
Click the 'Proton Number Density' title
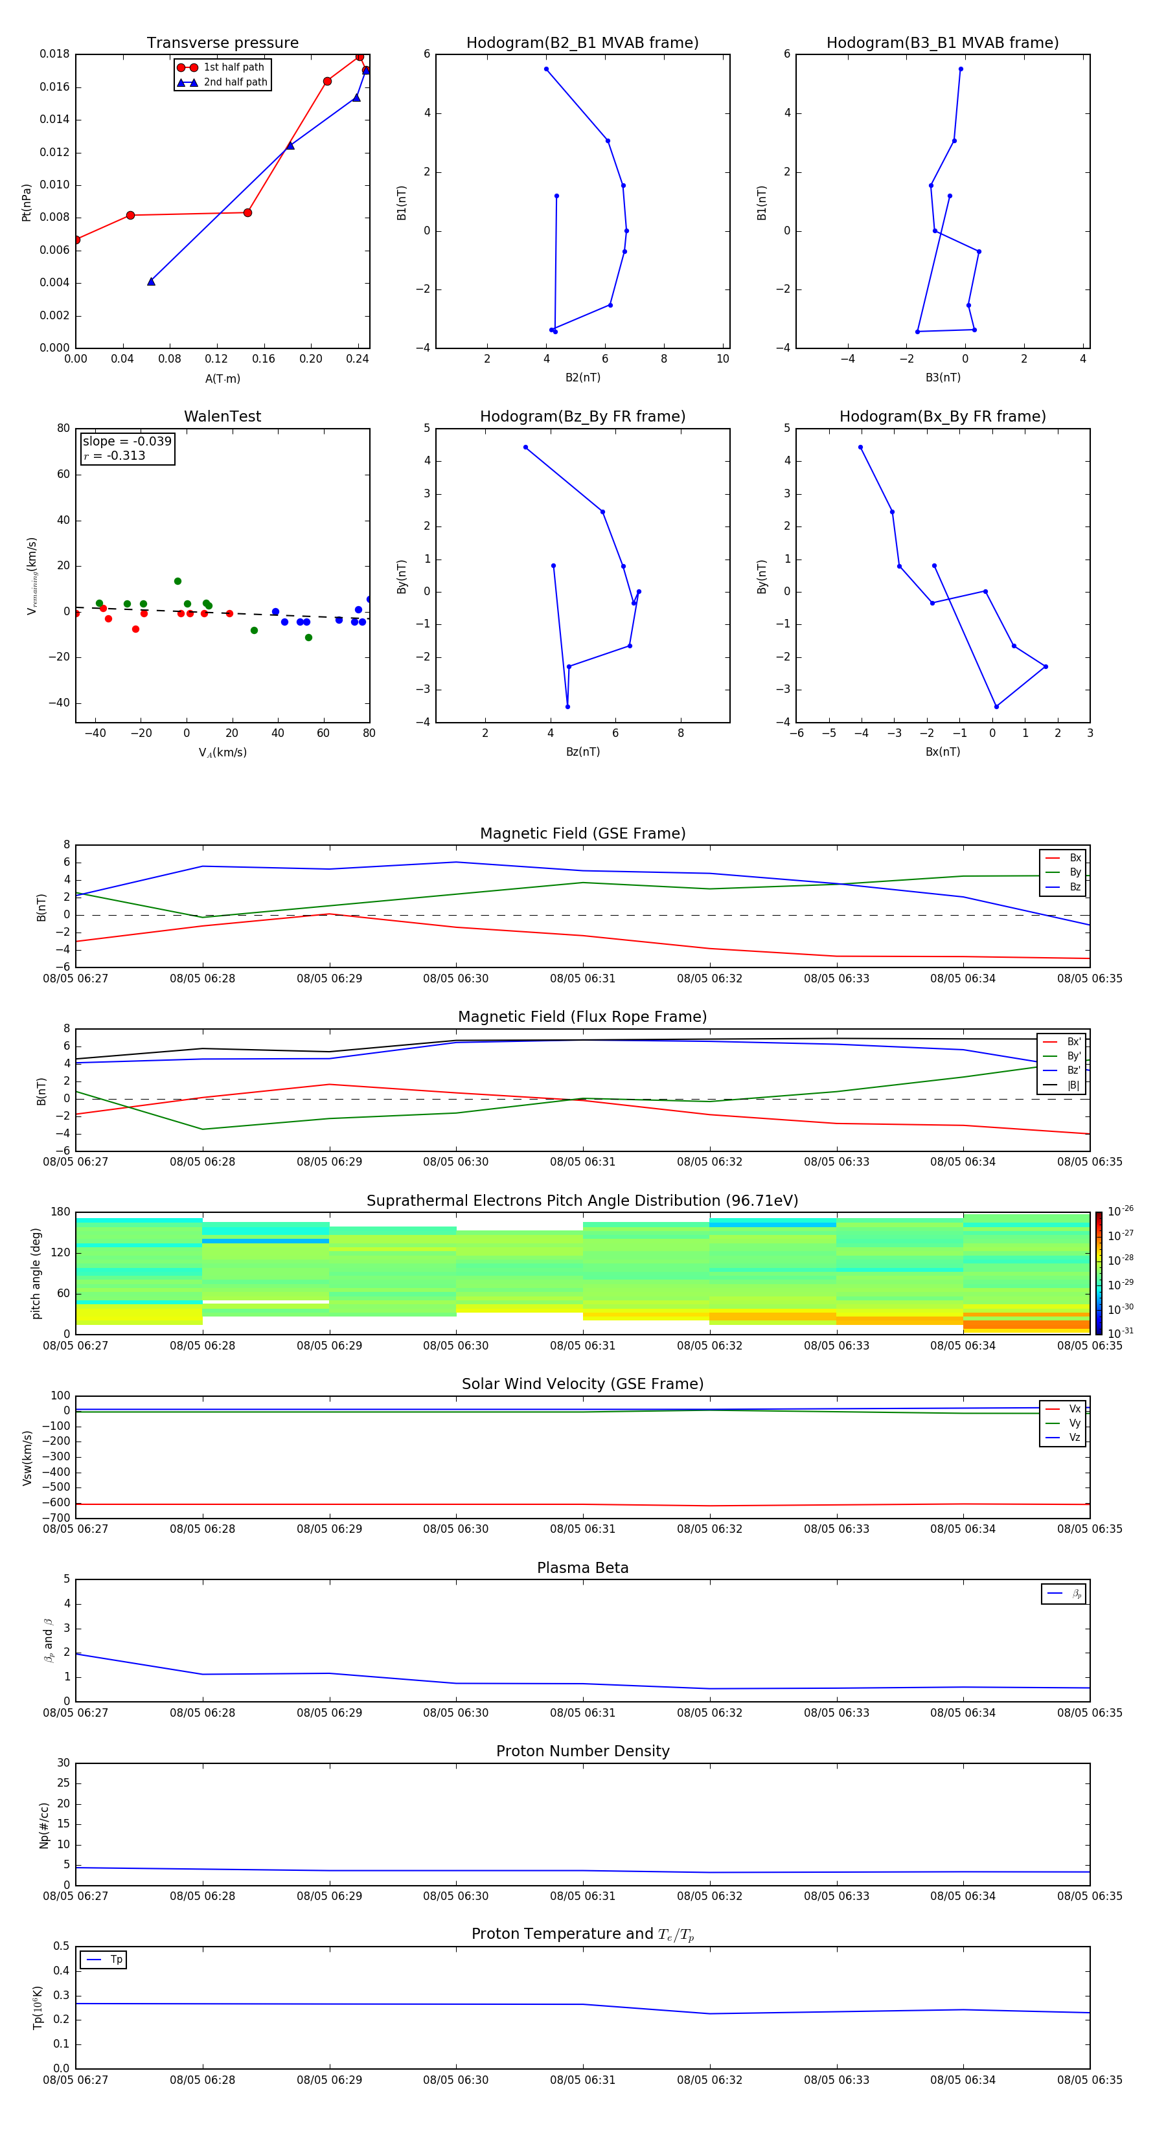[x=582, y=1751]
